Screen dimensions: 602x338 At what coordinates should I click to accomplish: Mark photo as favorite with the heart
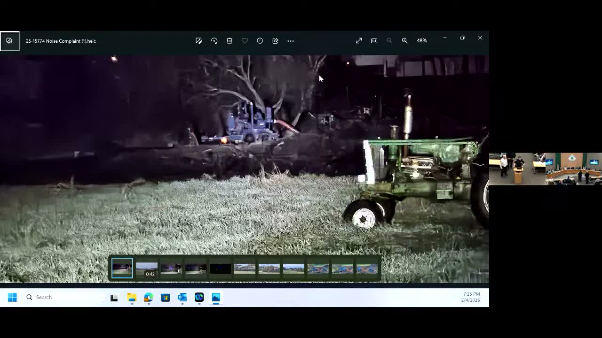pyautogui.click(x=245, y=41)
